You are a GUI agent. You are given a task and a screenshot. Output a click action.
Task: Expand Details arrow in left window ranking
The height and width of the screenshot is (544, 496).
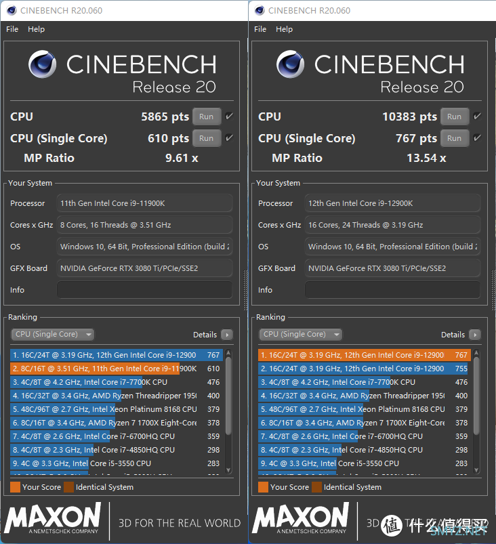pyautogui.click(x=227, y=335)
